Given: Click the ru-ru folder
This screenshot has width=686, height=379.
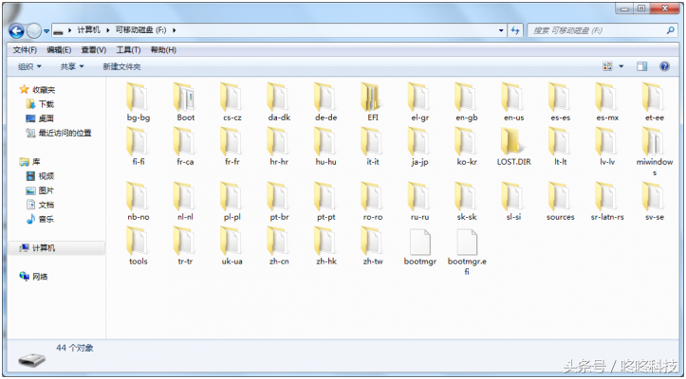Looking at the screenshot, I should point(419,201).
